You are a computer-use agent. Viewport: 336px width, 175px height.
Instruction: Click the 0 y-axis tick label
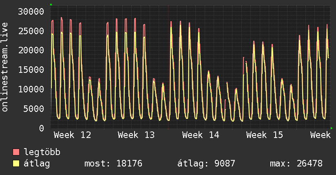[41, 128]
